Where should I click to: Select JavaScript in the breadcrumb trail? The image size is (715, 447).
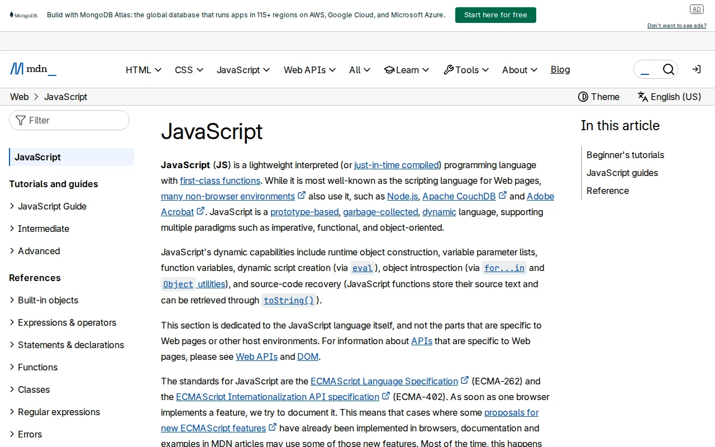65,97
